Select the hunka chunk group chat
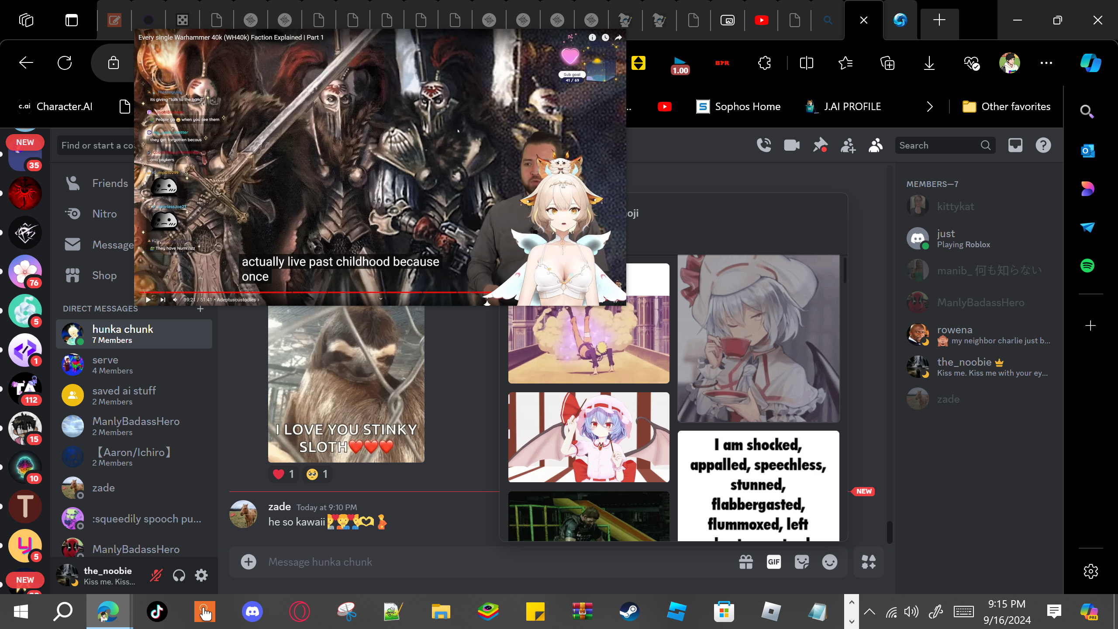The height and width of the screenshot is (629, 1118). [134, 334]
